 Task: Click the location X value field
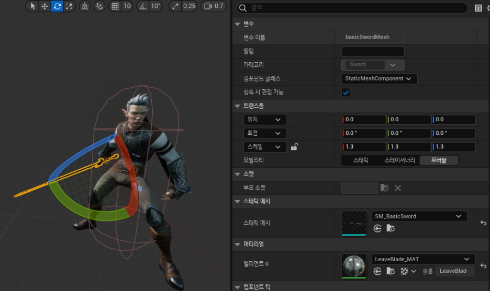point(363,120)
